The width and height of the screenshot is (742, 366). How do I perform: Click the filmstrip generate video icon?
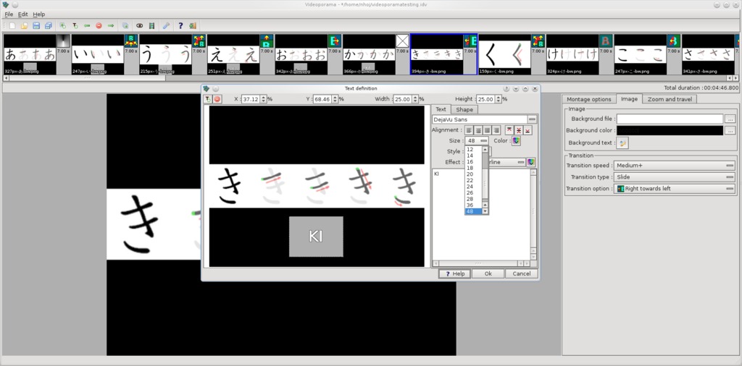pyautogui.click(x=151, y=25)
